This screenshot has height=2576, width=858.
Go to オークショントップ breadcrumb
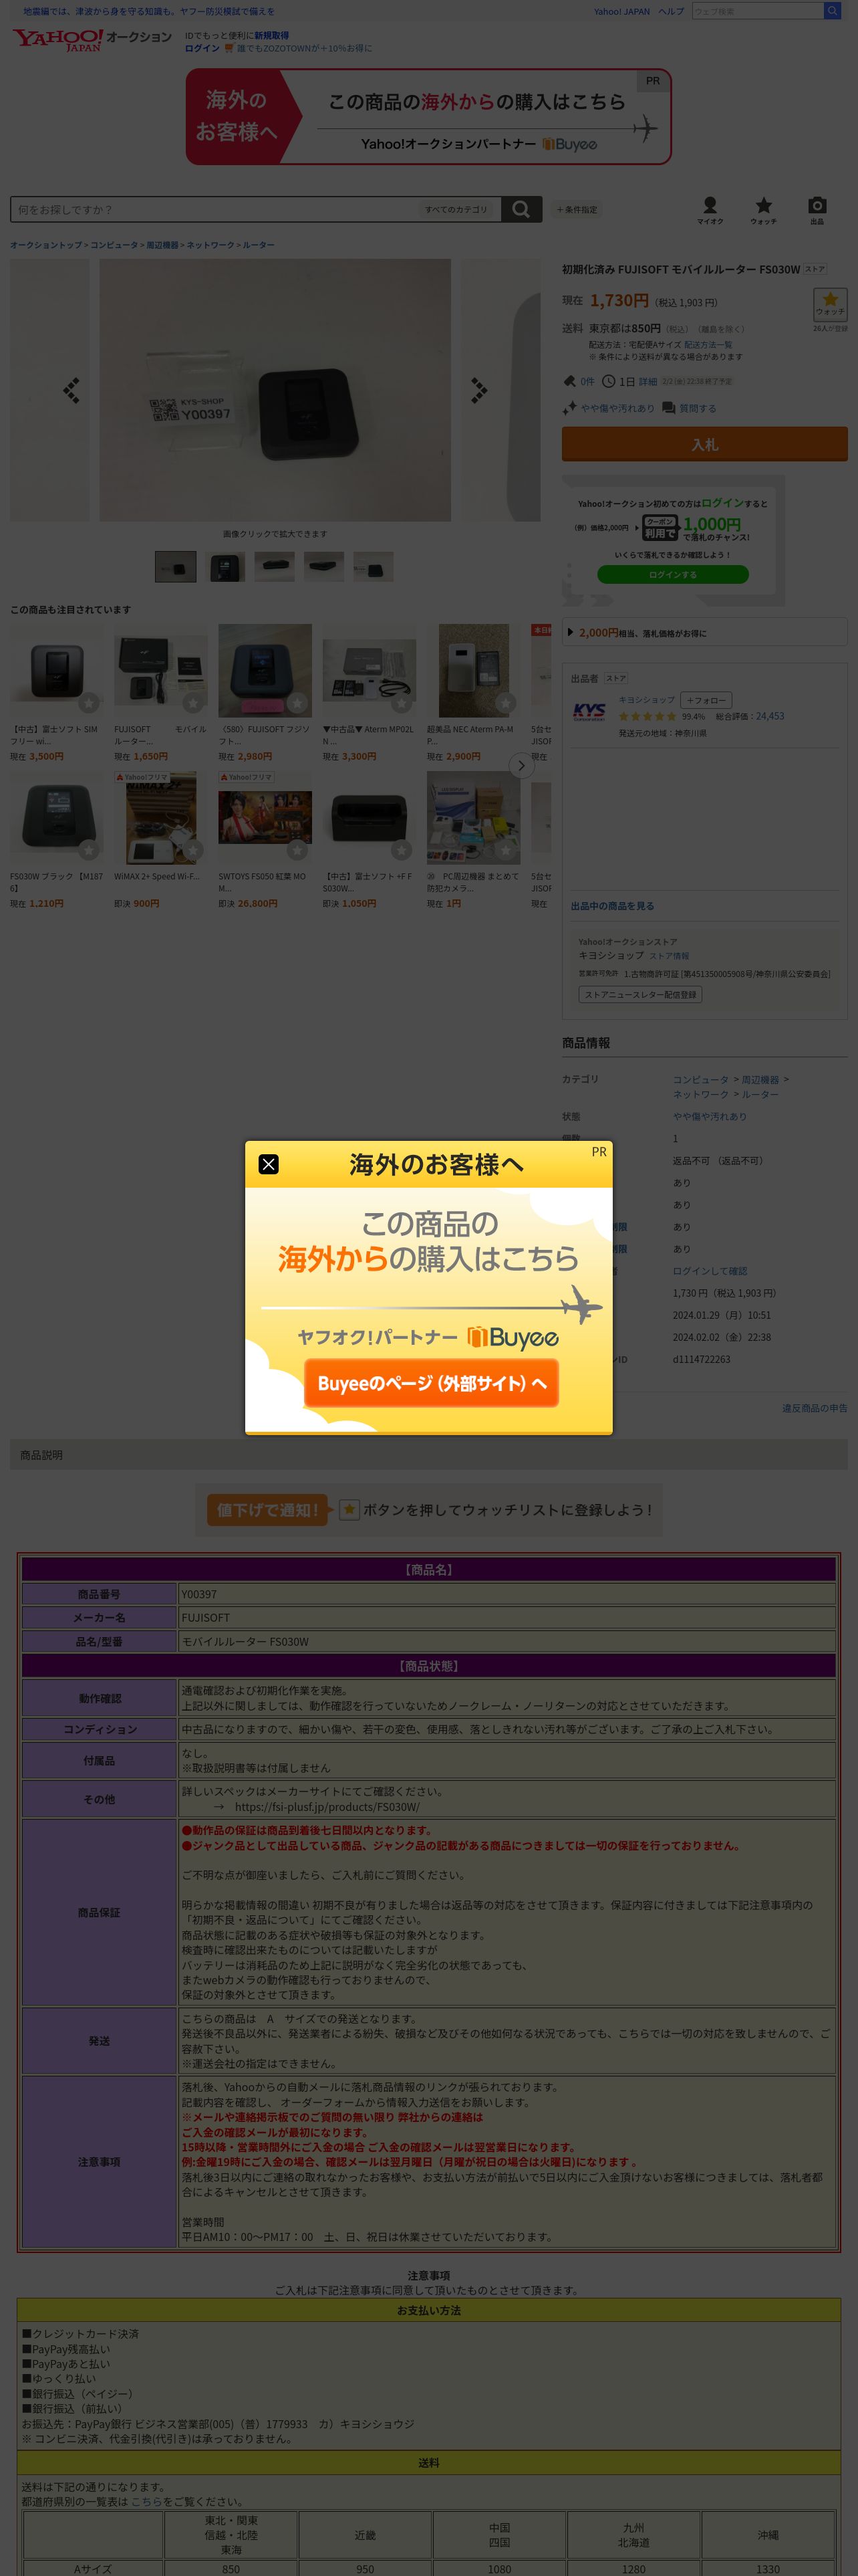point(46,245)
